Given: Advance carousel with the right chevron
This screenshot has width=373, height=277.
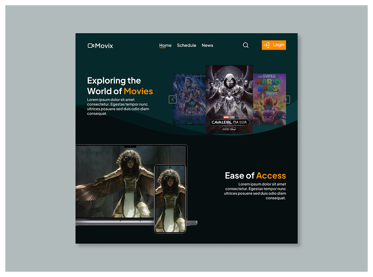Looking at the screenshot, I should pyautogui.click(x=286, y=99).
